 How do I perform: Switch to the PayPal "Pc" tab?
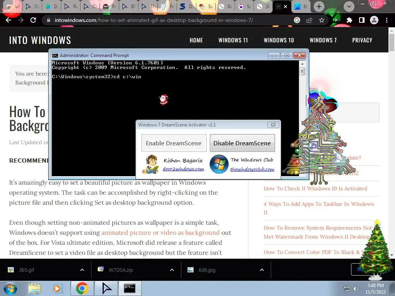168,7
